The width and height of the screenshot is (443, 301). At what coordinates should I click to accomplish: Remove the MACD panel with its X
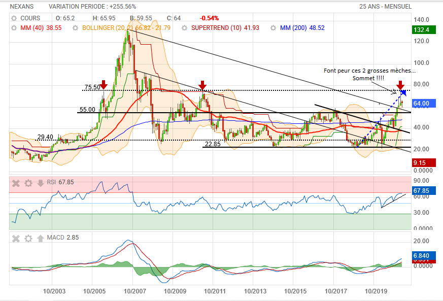click(x=16, y=239)
